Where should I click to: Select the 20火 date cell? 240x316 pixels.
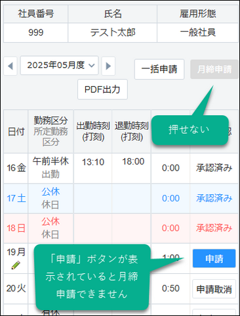[16, 288]
